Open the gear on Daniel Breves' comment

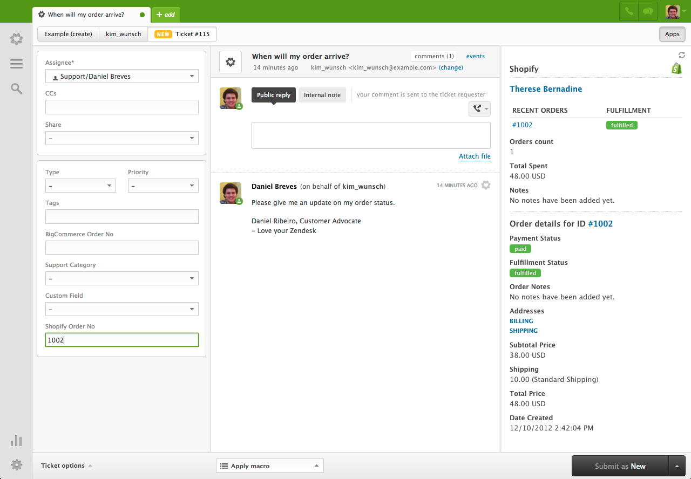tap(485, 184)
